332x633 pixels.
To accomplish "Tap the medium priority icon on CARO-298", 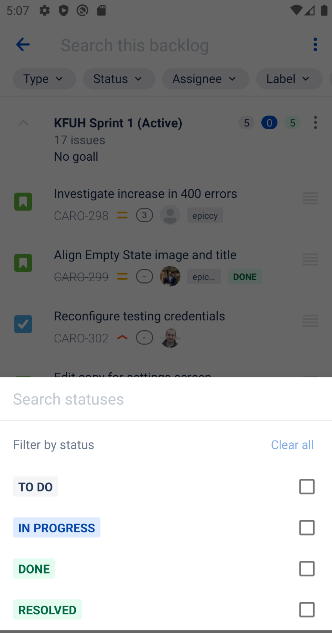I will click(x=122, y=215).
